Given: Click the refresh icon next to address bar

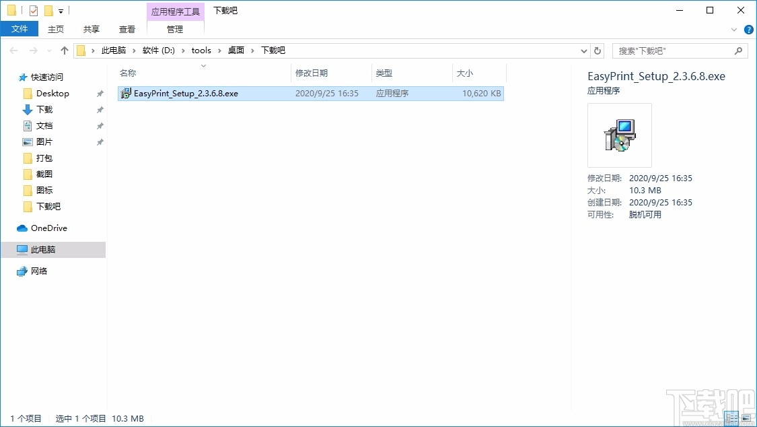Looking at the screenshot, I should tap(598, 50).
